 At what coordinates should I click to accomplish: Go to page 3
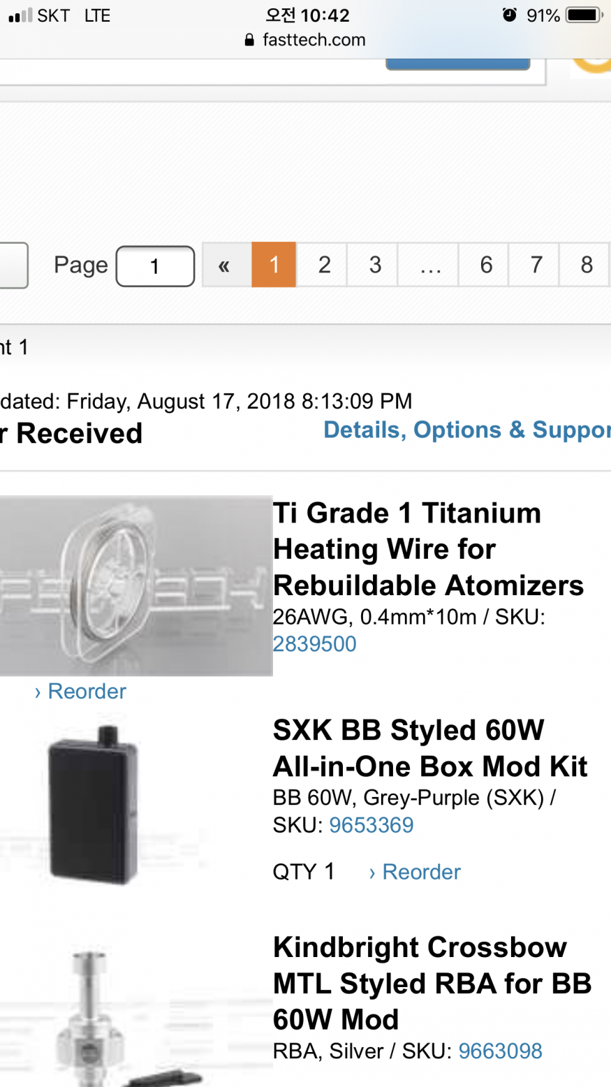click(x=375, y=265)
